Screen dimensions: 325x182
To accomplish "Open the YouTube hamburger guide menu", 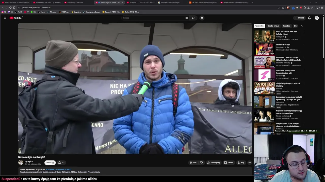I will pos(5,18).
